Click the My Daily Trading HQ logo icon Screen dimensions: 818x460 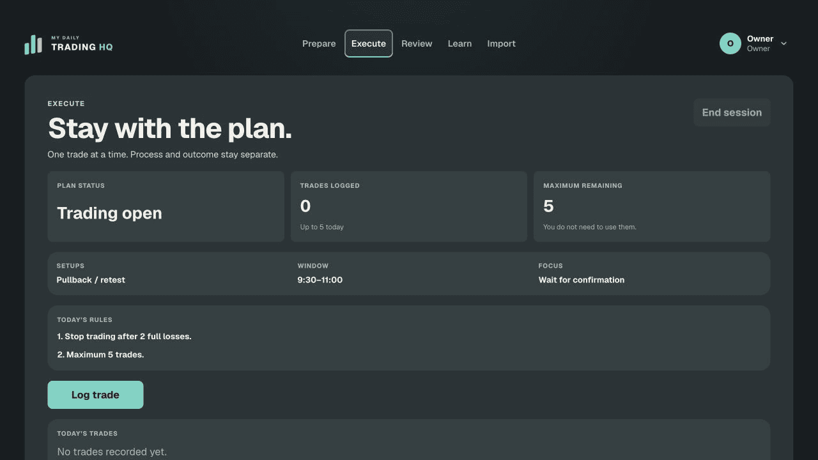(33, 44)
